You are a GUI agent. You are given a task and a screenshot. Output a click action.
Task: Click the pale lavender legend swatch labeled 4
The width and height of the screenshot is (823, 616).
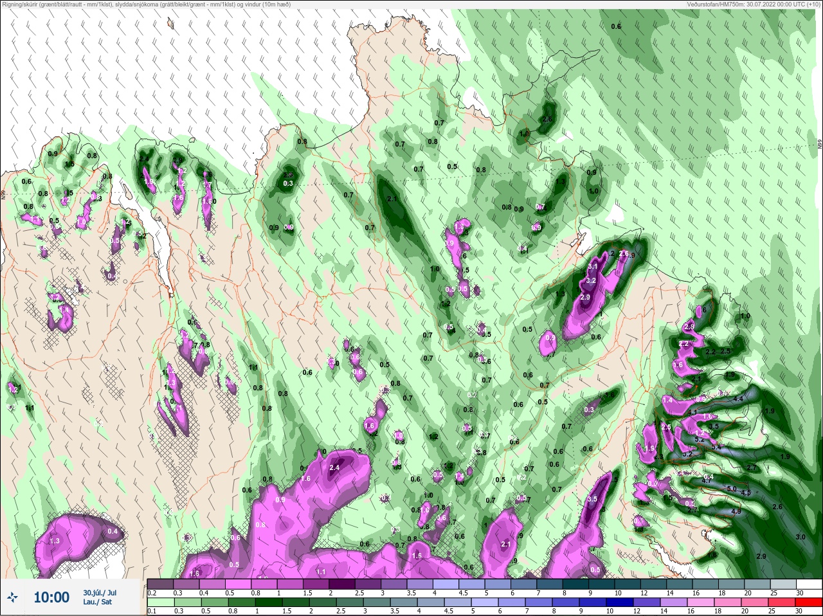pyautogui.click(x=447, y=584)
